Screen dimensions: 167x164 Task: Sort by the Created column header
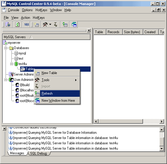151,32
